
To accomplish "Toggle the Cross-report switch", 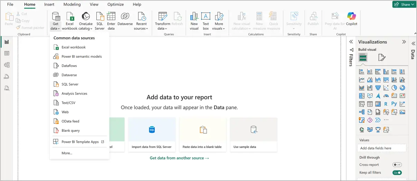I will point(397,165).
